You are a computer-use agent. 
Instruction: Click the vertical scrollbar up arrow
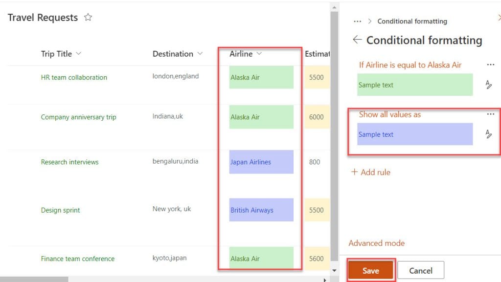click(334, 7)
